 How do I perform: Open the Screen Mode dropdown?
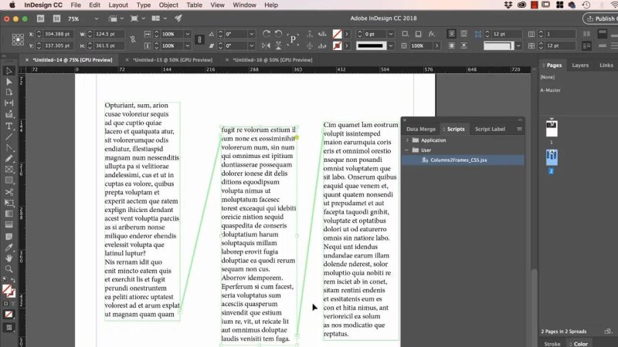pyautogui.click(x=138, y=19)
